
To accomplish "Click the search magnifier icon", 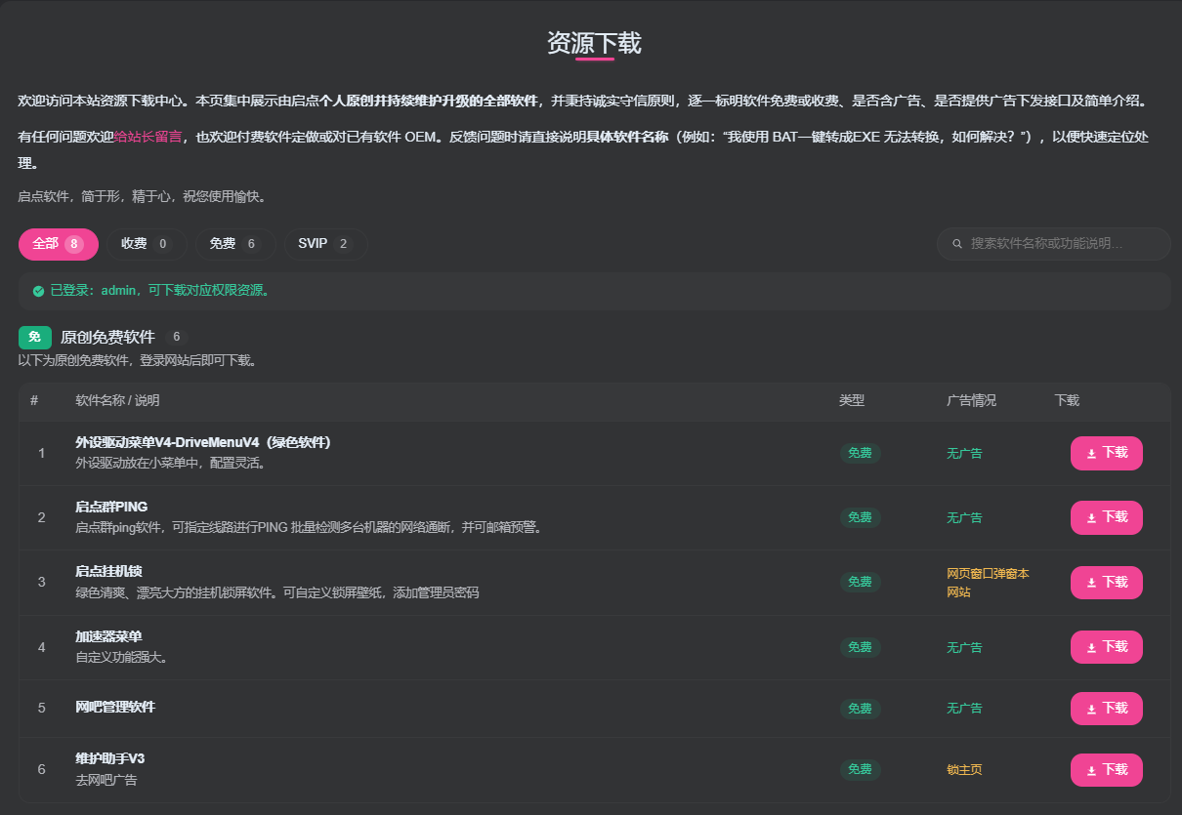I will point(957,244).
